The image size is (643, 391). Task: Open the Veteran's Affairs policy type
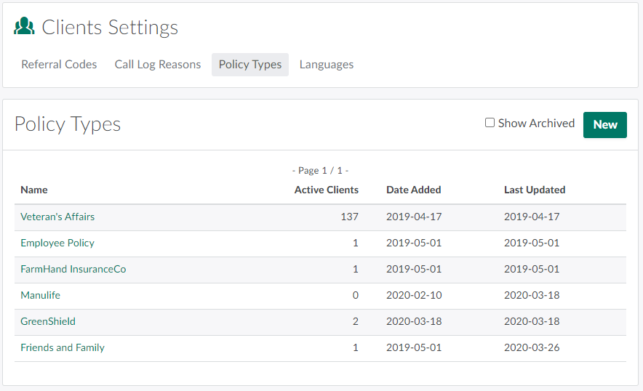[x=57, y=217]
